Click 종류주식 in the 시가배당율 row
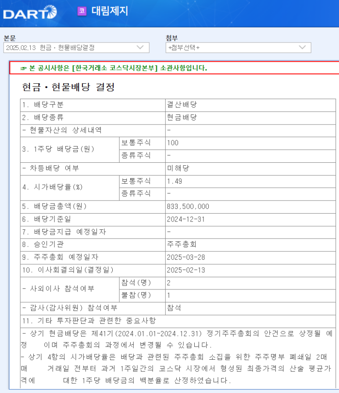The height and width of the screenshot is (393, 339). 136,193
